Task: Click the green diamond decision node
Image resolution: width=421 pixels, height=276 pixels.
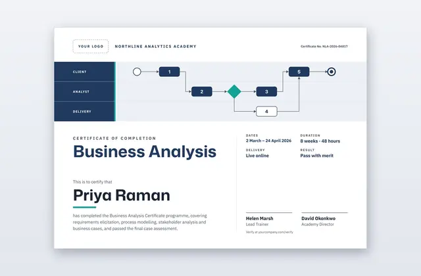Action: tap(234, 92)
